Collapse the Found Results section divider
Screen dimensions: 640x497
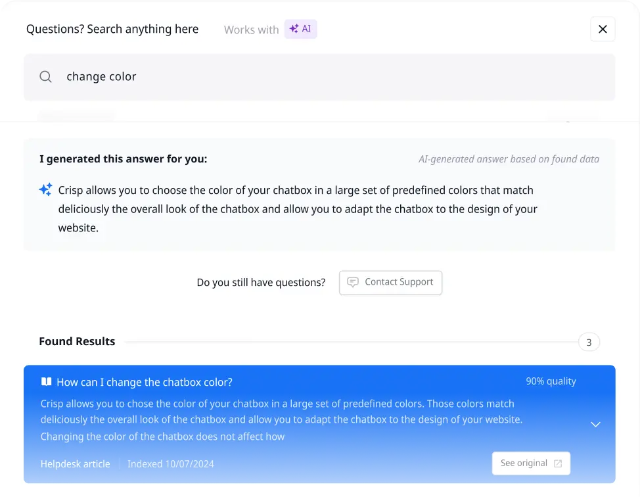point(348,342)
